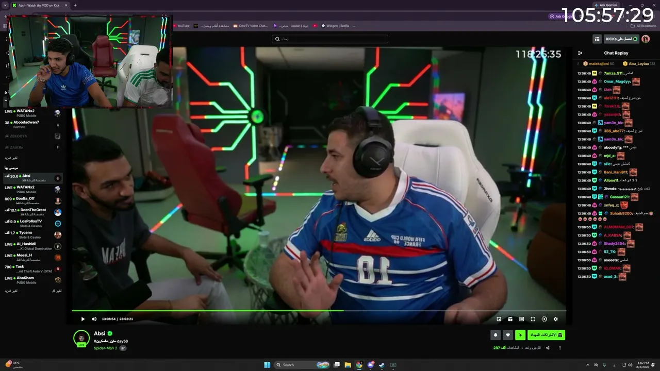Click the Ask Gemini button
The width and height of the screenshot is (660, 371).
[x=607, y=5]
